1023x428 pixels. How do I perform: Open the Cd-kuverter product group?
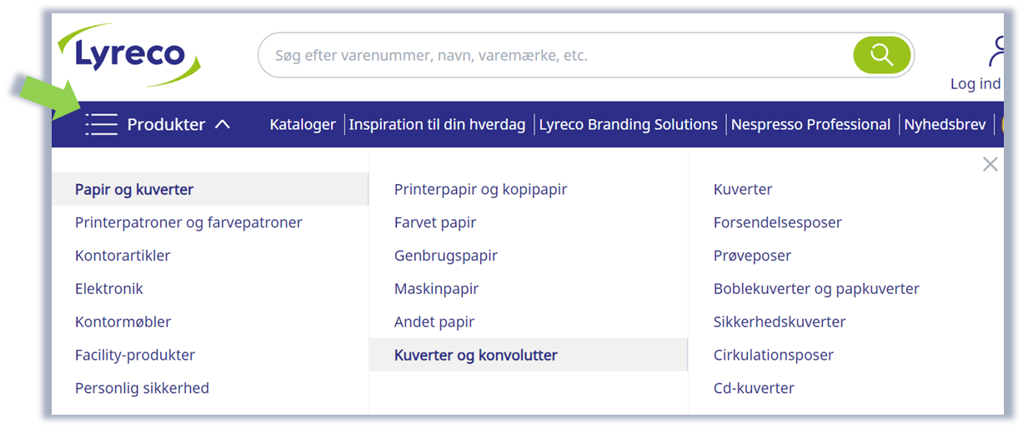(x=754, y=388)
